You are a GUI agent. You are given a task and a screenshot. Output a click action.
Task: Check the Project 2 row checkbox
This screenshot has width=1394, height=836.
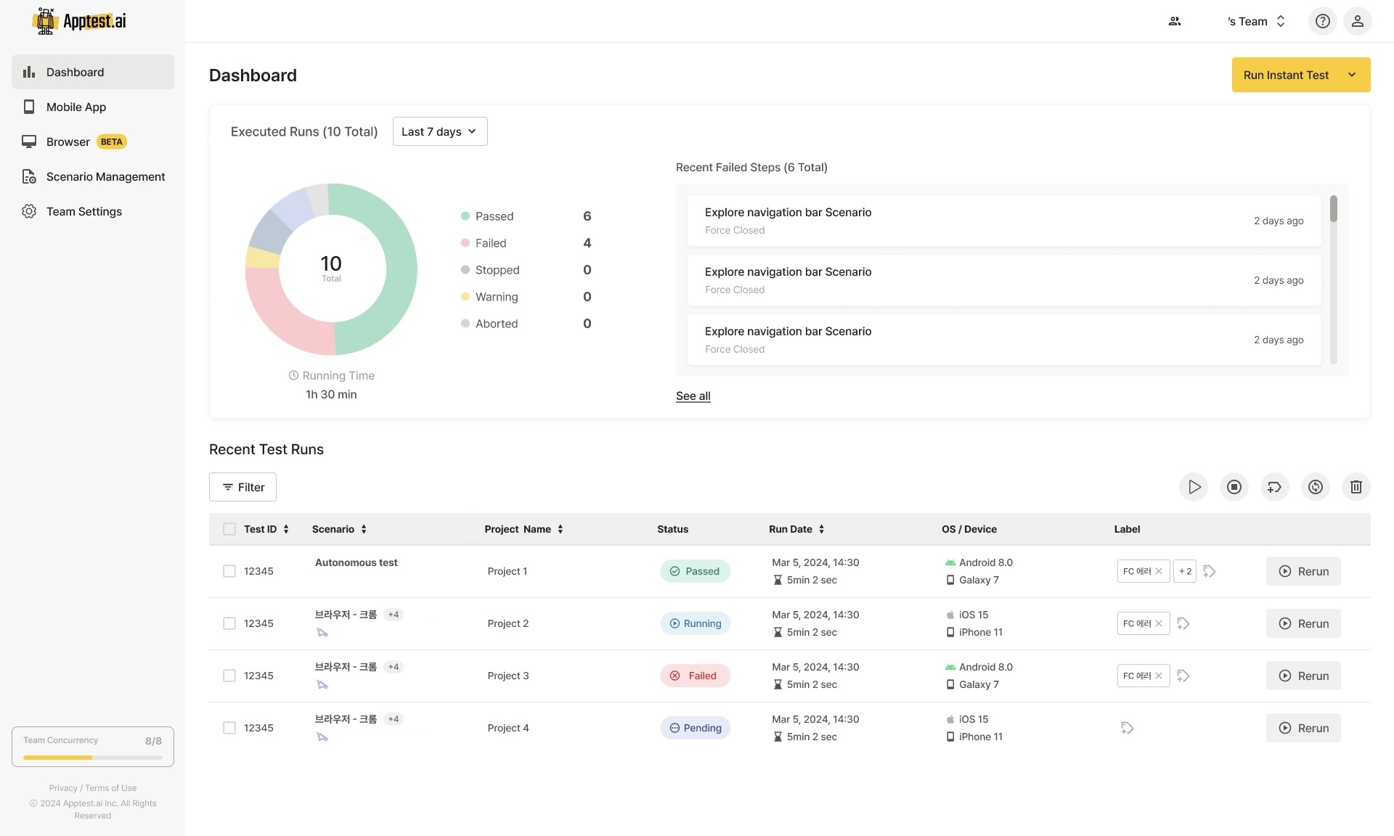229,623
